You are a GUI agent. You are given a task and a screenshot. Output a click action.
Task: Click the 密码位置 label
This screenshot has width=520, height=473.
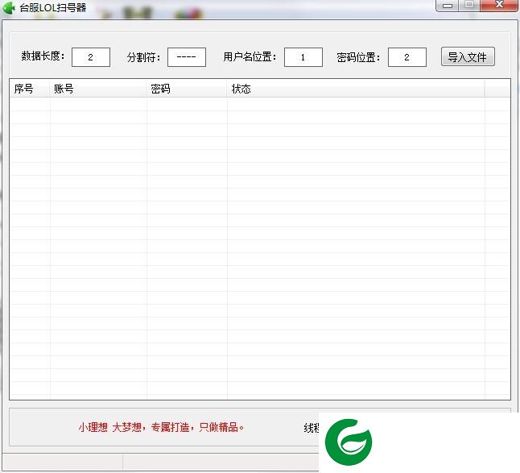click(358, 57)
